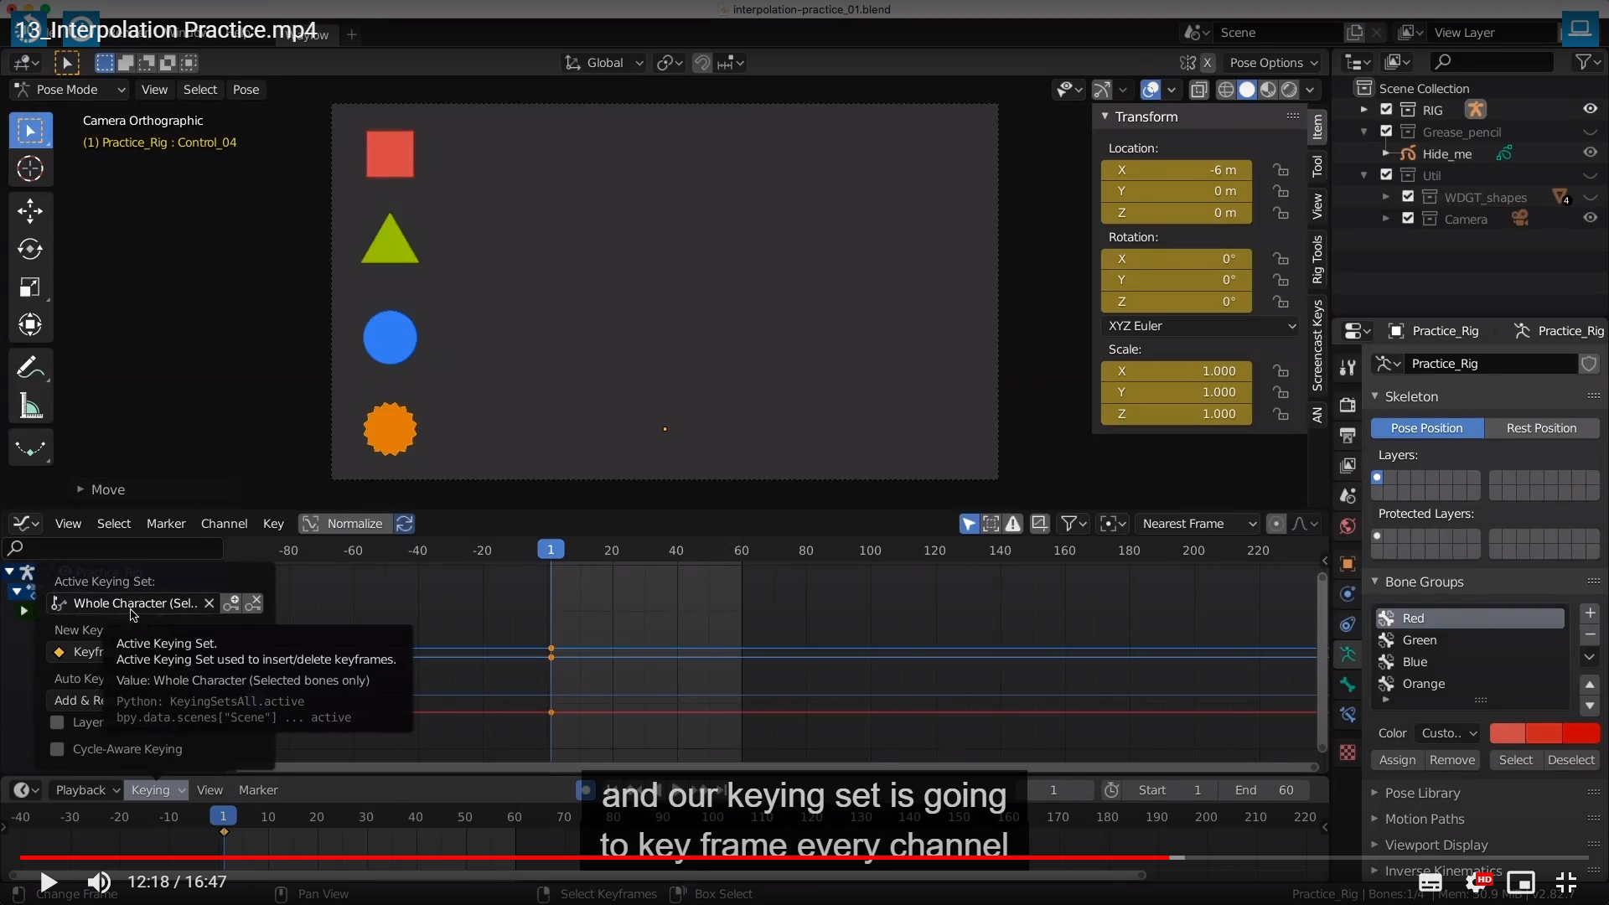Expand the Pose Library panel
Image resolution: width=1609 pixels, height=905 pixels.
tap(1422, 793)
